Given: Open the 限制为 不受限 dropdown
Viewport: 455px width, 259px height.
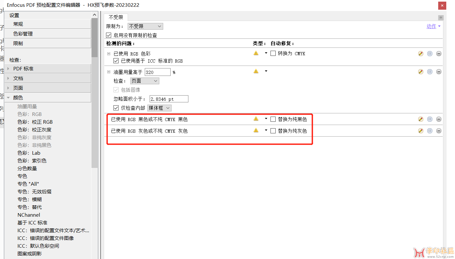Looking at the screenshot, I should [x=145, y=26].
